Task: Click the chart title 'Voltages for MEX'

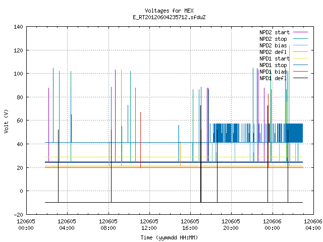Action: (169, 11)
